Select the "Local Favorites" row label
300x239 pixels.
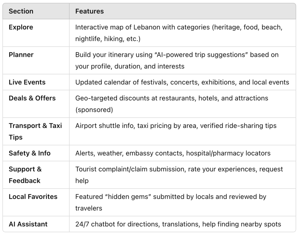click(33, 197)
